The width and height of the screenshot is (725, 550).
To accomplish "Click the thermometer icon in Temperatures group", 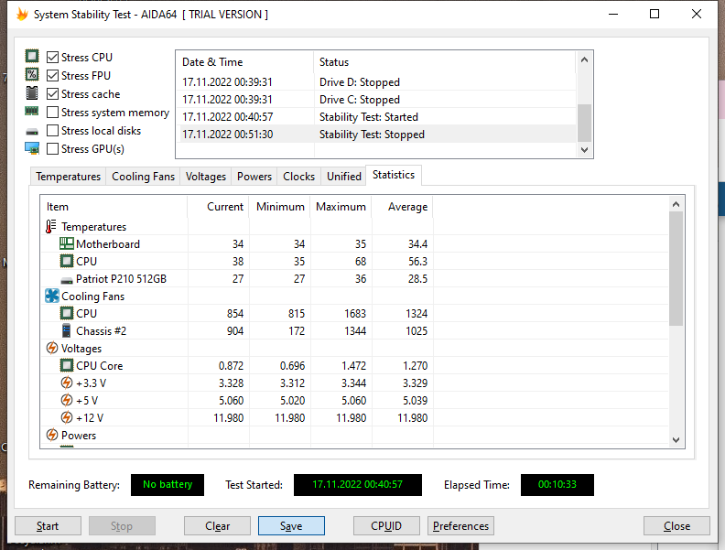I will (51, 226).
